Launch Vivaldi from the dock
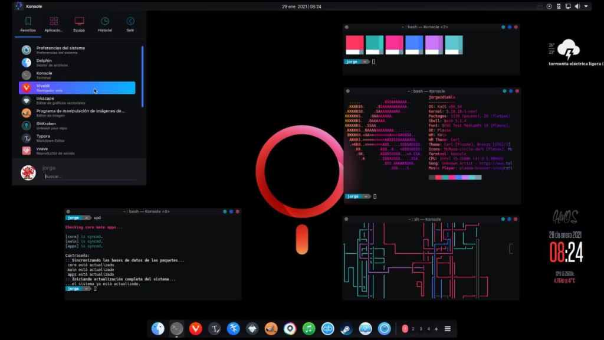 tap(195, 329)
